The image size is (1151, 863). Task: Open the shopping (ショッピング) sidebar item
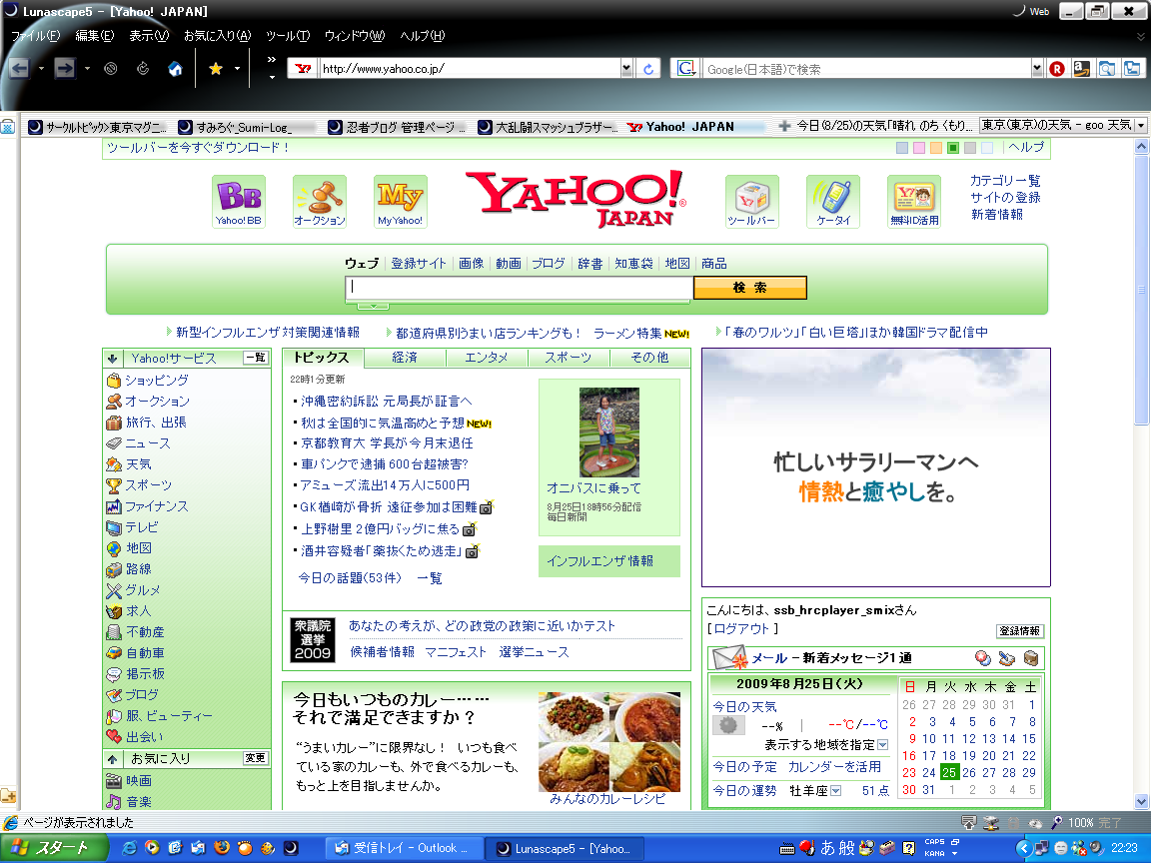click(156, 381)
